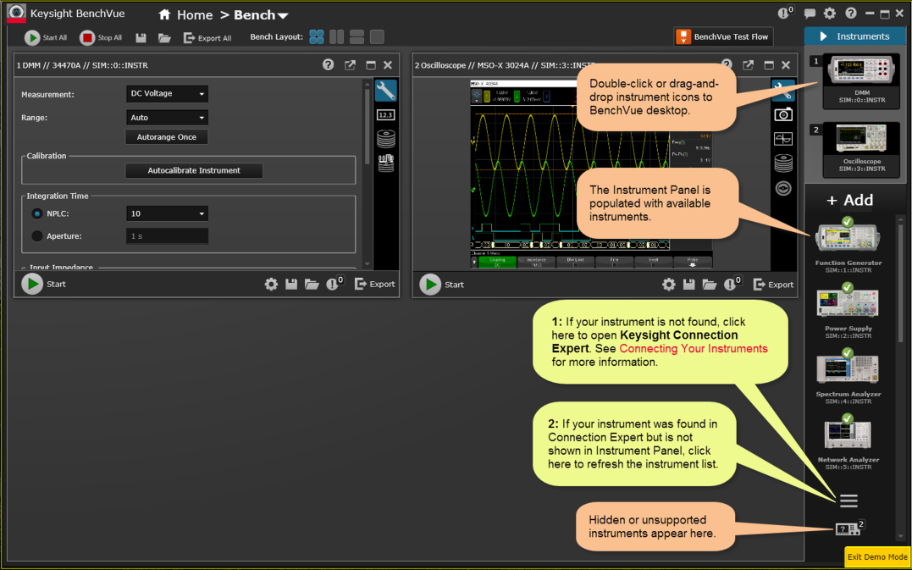The width and height of the screenshot is (912, 570).
Task: Add the Function Generator instrument
Action: [848, 245]
